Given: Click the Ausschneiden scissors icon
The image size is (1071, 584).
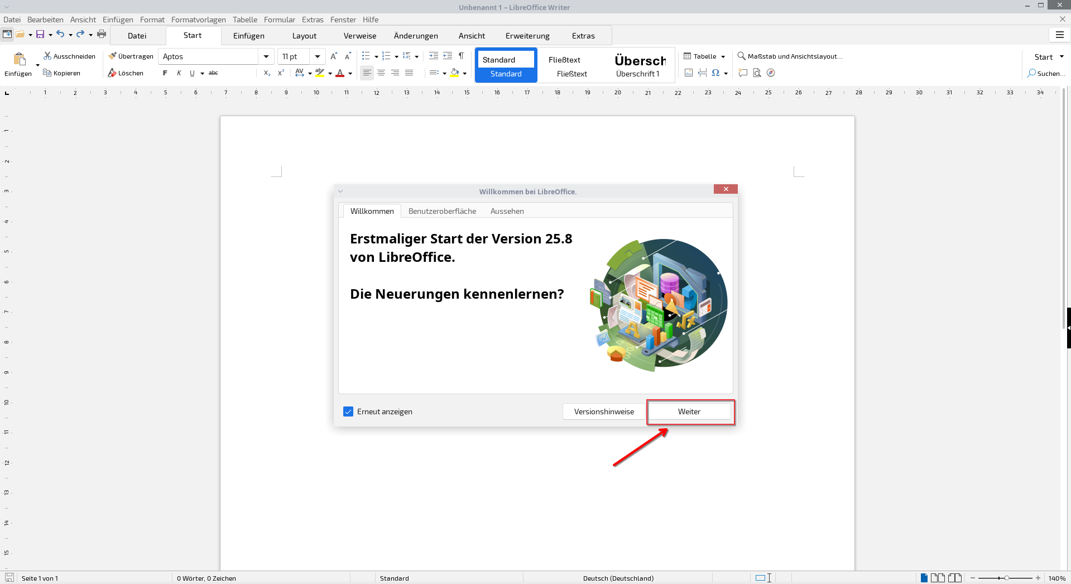Looking at the screenshot, I should pyautogui.click(x=47, y=56).
